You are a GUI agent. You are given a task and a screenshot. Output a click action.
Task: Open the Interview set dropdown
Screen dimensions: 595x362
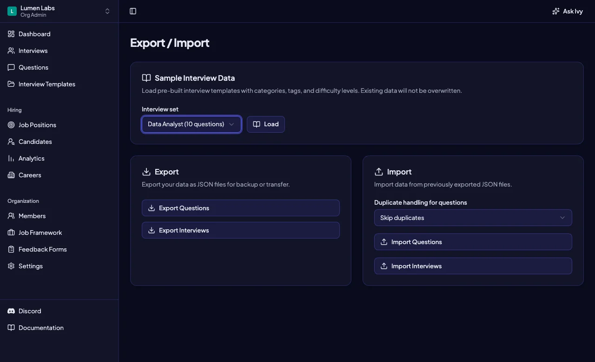tap(192, 124)
